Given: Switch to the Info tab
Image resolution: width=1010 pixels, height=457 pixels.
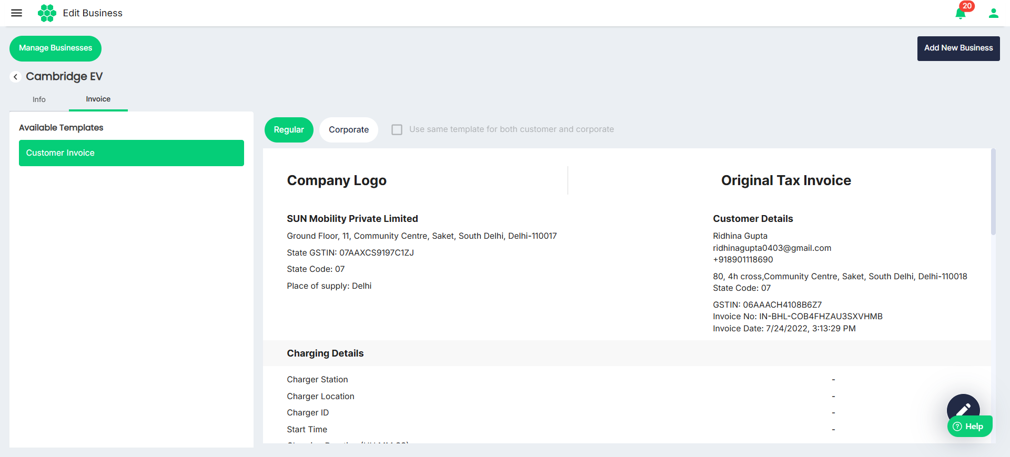Looking at the screenshot, I should [x=39, y=99].
